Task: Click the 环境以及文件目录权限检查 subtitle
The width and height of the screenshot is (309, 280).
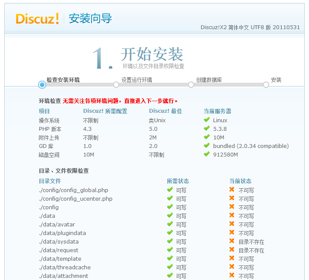Action: tap(154, 66)
